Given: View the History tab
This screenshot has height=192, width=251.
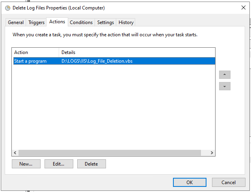Looking at the screenshot, I should click(126, 22).
